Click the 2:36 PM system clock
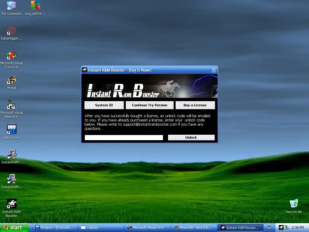This screenshot has height=232, width=309. tap(298, 227)
